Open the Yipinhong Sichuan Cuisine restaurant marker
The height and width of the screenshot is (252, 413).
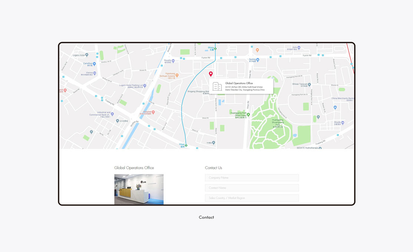(177, 75)
